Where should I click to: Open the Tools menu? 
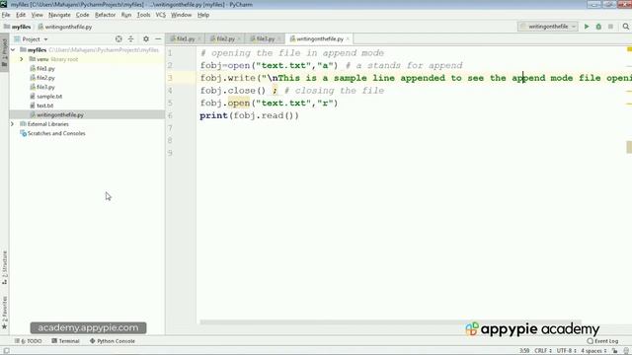click(143, 15)
